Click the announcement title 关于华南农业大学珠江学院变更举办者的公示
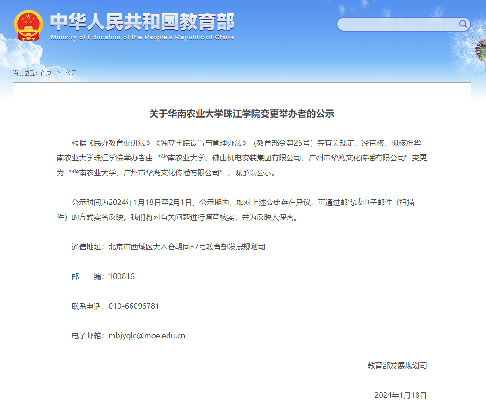 (242, 114)
